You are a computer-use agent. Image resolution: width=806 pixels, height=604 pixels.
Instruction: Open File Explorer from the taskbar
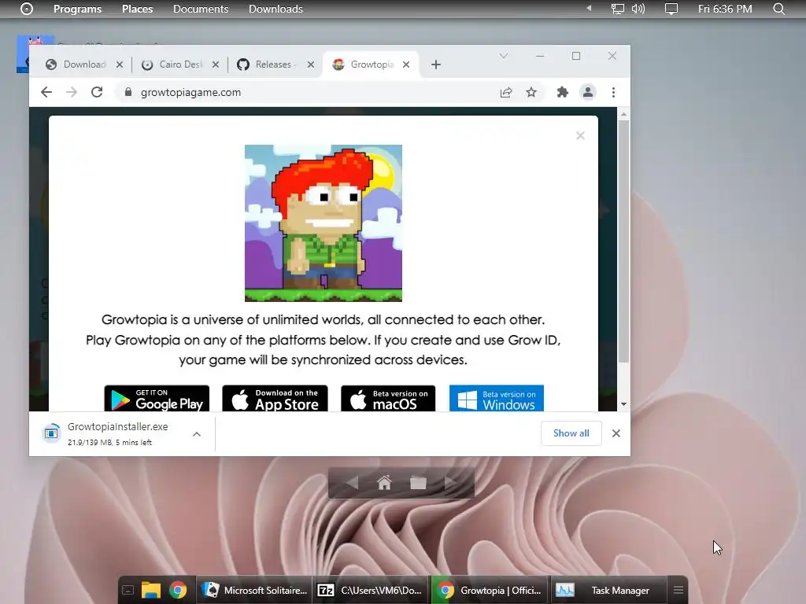pyautogui.click(x=151, y=591)
